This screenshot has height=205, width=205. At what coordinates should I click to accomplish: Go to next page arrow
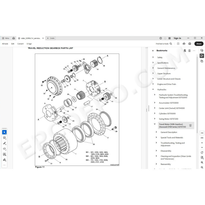(202, 147)
